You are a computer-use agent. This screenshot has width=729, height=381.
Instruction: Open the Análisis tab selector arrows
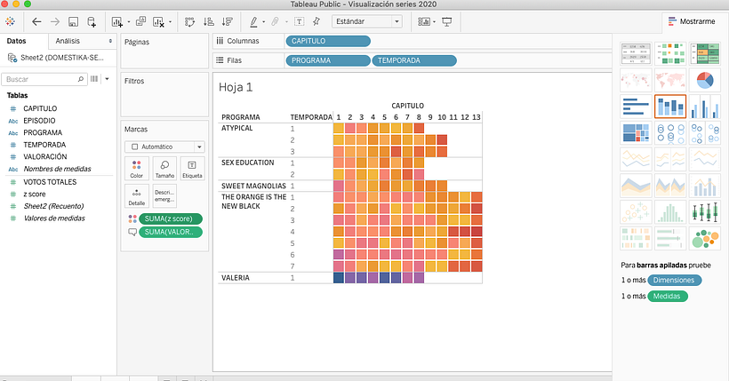click(x=110, y=41)
